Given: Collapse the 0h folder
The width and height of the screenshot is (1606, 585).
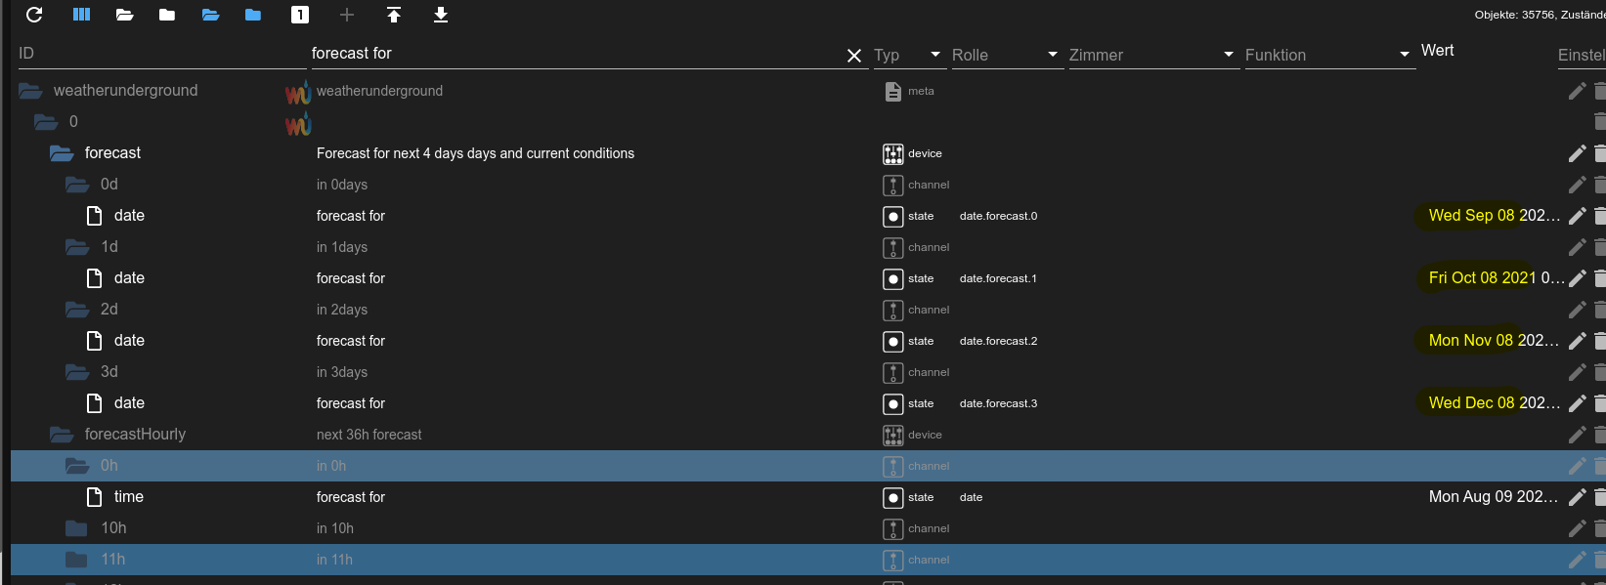Looking at the screenshot, I should click(77, 466).
